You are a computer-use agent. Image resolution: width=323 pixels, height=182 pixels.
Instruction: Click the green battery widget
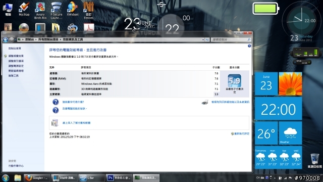click(x=266, y=9)
